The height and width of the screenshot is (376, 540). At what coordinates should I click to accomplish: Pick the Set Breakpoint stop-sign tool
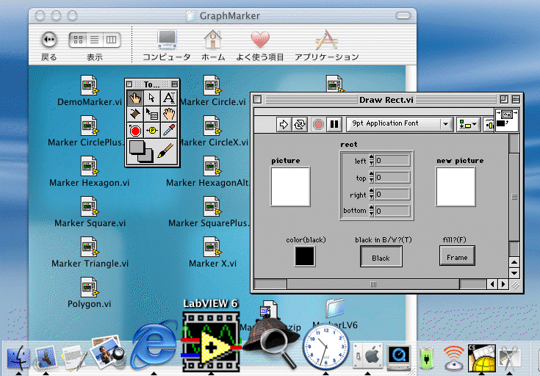[135, 131]
